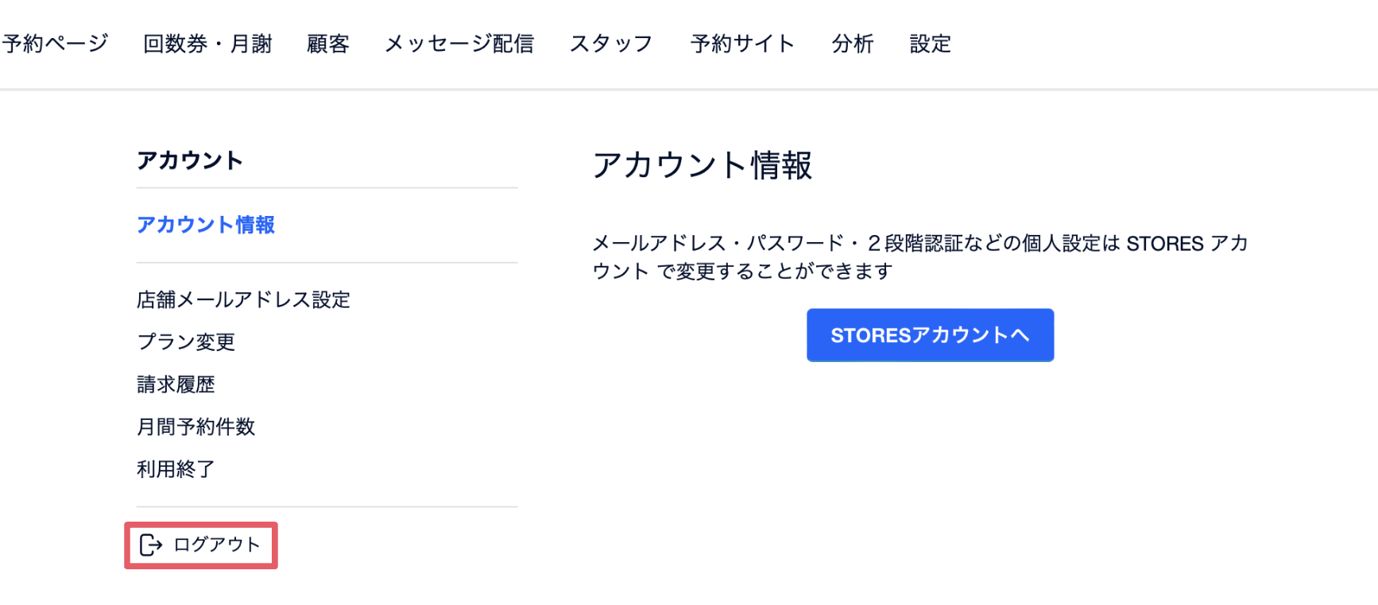Go to 回数券・月謝 in top navigation
The height and width of the screenshot is (605, 1378).
[207, 44]
